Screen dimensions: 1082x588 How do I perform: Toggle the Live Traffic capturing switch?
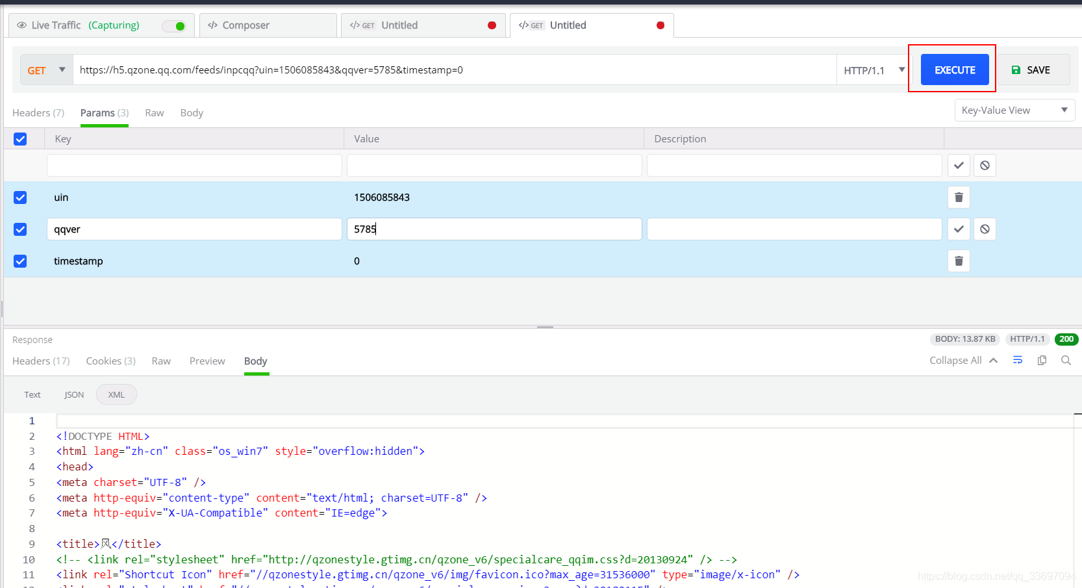click(x=174, y=26)
